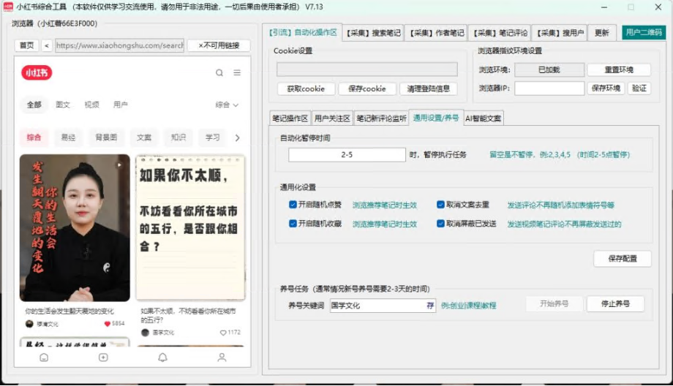Click 获取cookie button
This screenshot has width=673, height=386.
[306, 88]
